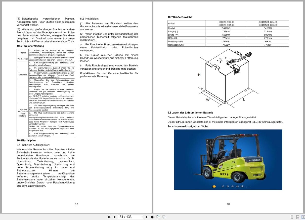Viewport: 305px width, 220px height.
Task: Click page number 47
Action: (76, 204)
